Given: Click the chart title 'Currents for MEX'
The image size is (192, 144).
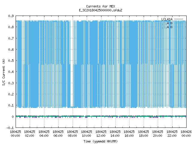Looking at the screenshot, I should click(x=100, y=6).
